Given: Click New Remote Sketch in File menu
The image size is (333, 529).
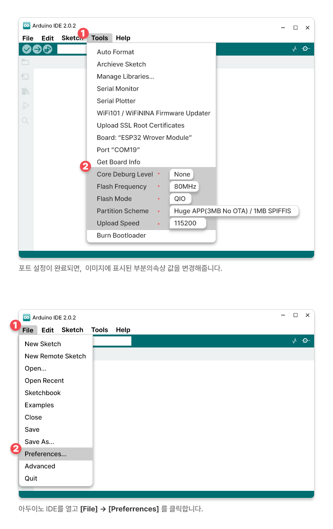Looking at the screenshot, I should pos(55,356).
